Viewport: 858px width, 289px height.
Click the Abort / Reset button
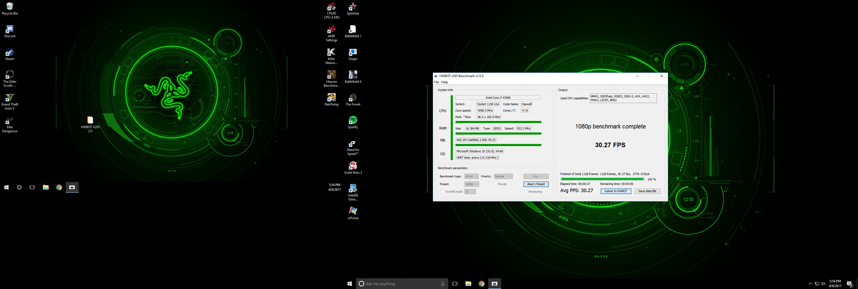click(536, 184)
